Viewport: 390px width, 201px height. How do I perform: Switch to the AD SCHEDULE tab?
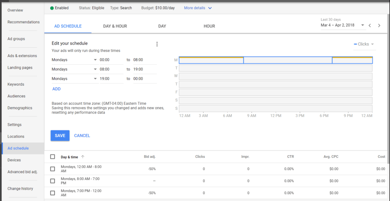tap(68, 26)
